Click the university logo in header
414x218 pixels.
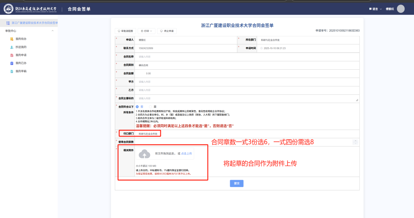coord(8,9)
